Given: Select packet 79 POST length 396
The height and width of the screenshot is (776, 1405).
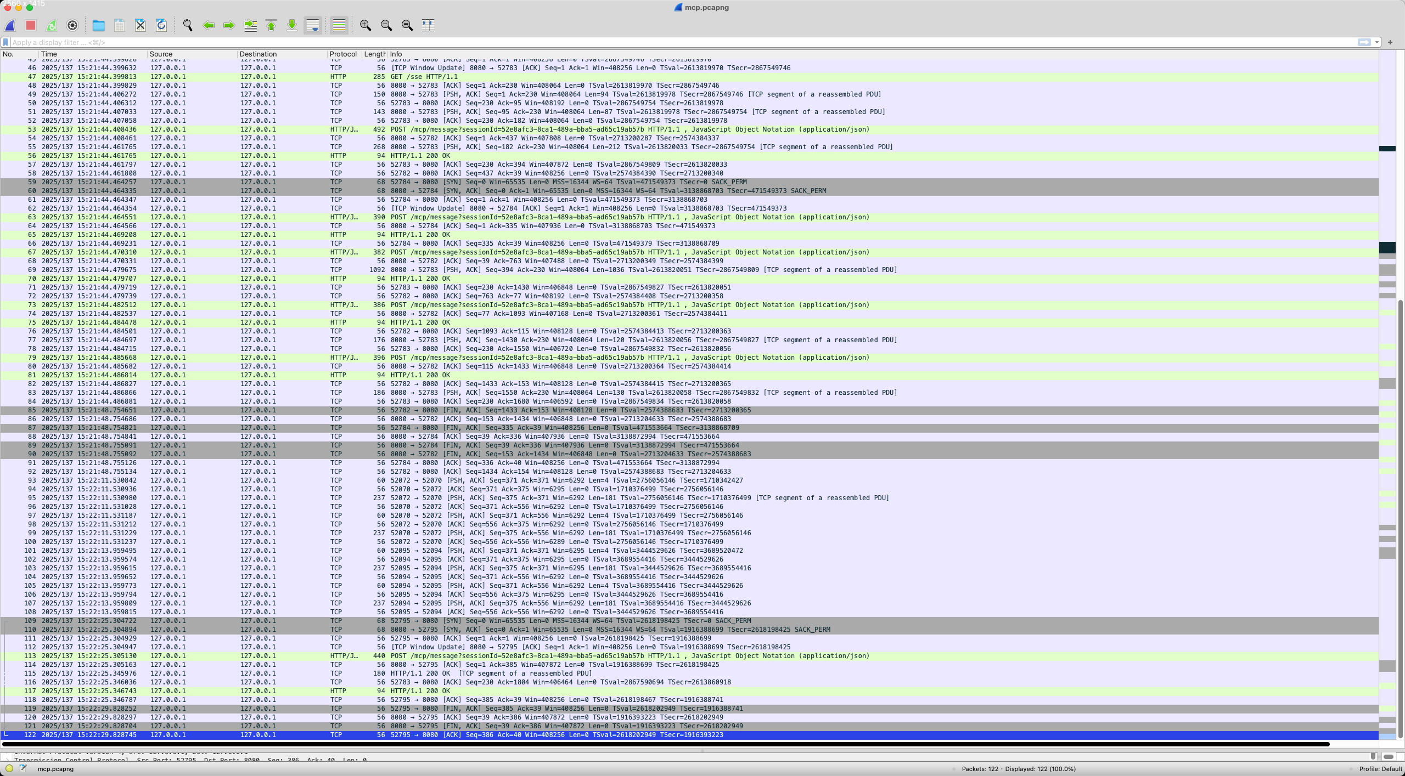Looking at the screenshot, I should (x=689, y=358).
